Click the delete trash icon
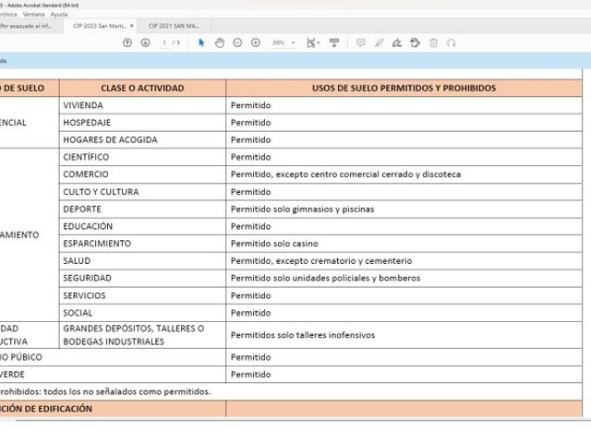 coord(433,43)
